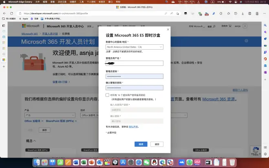Click the Outlook icon in the right Edge sidebar
Image resolution: width=269 pixels, height=168 pixels.
tap(265, 65)
